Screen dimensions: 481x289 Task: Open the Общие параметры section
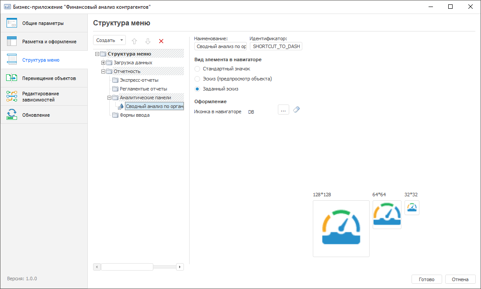tap(44, 23)
